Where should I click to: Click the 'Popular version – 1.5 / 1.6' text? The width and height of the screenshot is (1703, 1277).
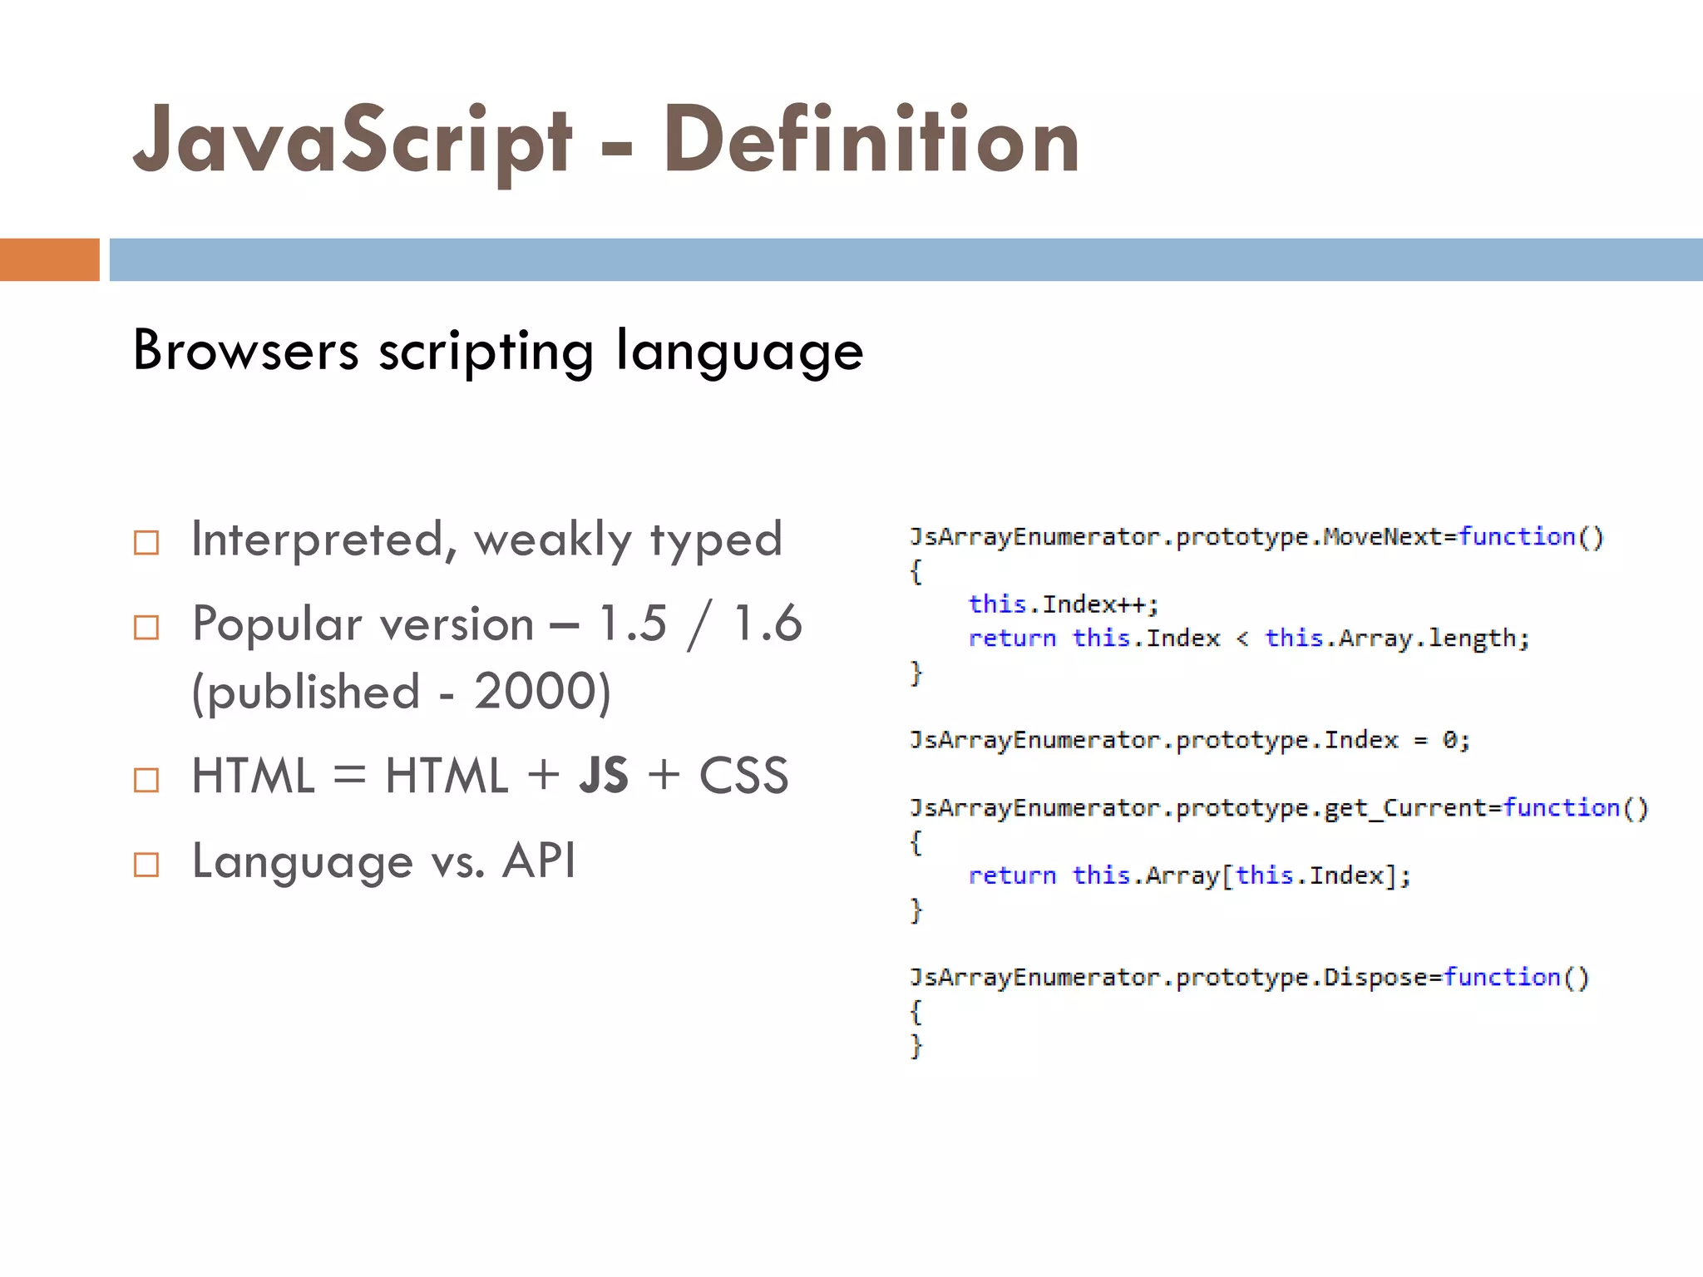pos(496,624)
